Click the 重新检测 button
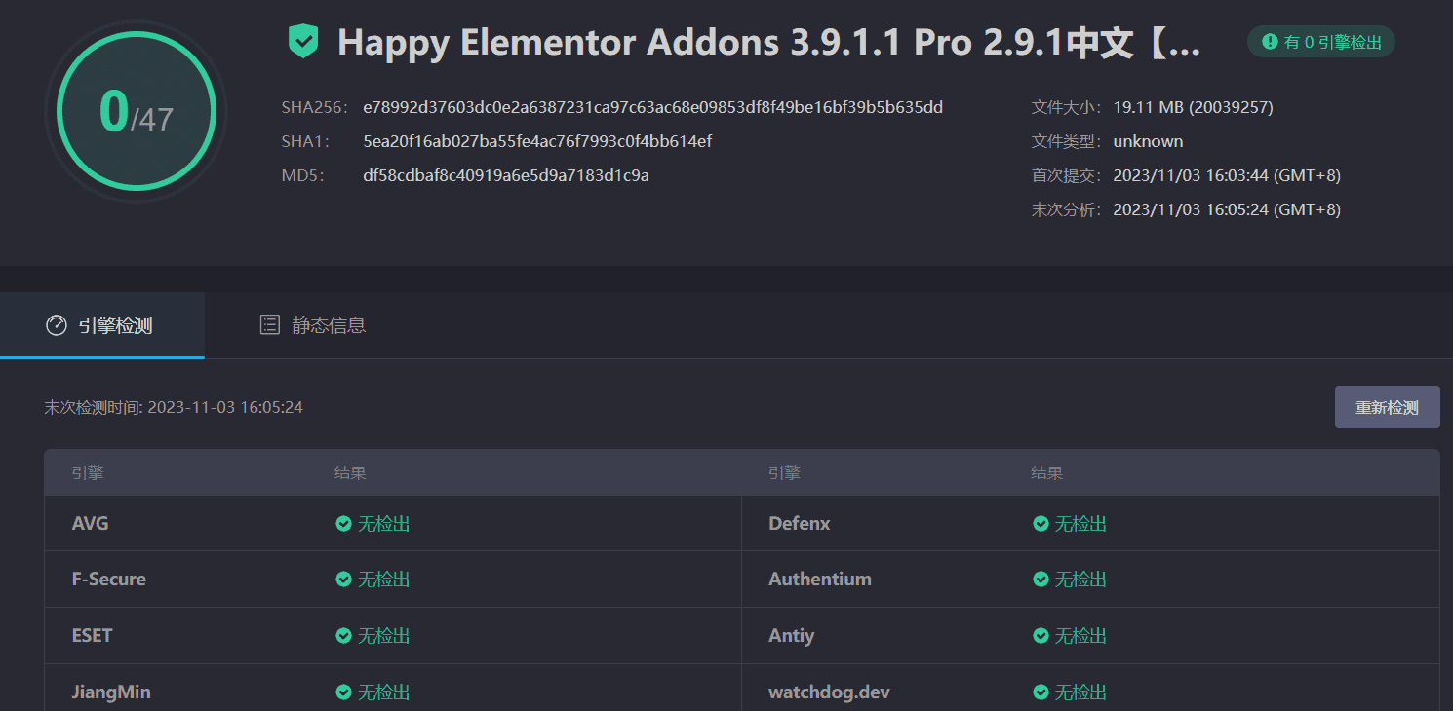Image resolution: width=1453 pixels, height=711 pixels. click(x=1387, y=407)
